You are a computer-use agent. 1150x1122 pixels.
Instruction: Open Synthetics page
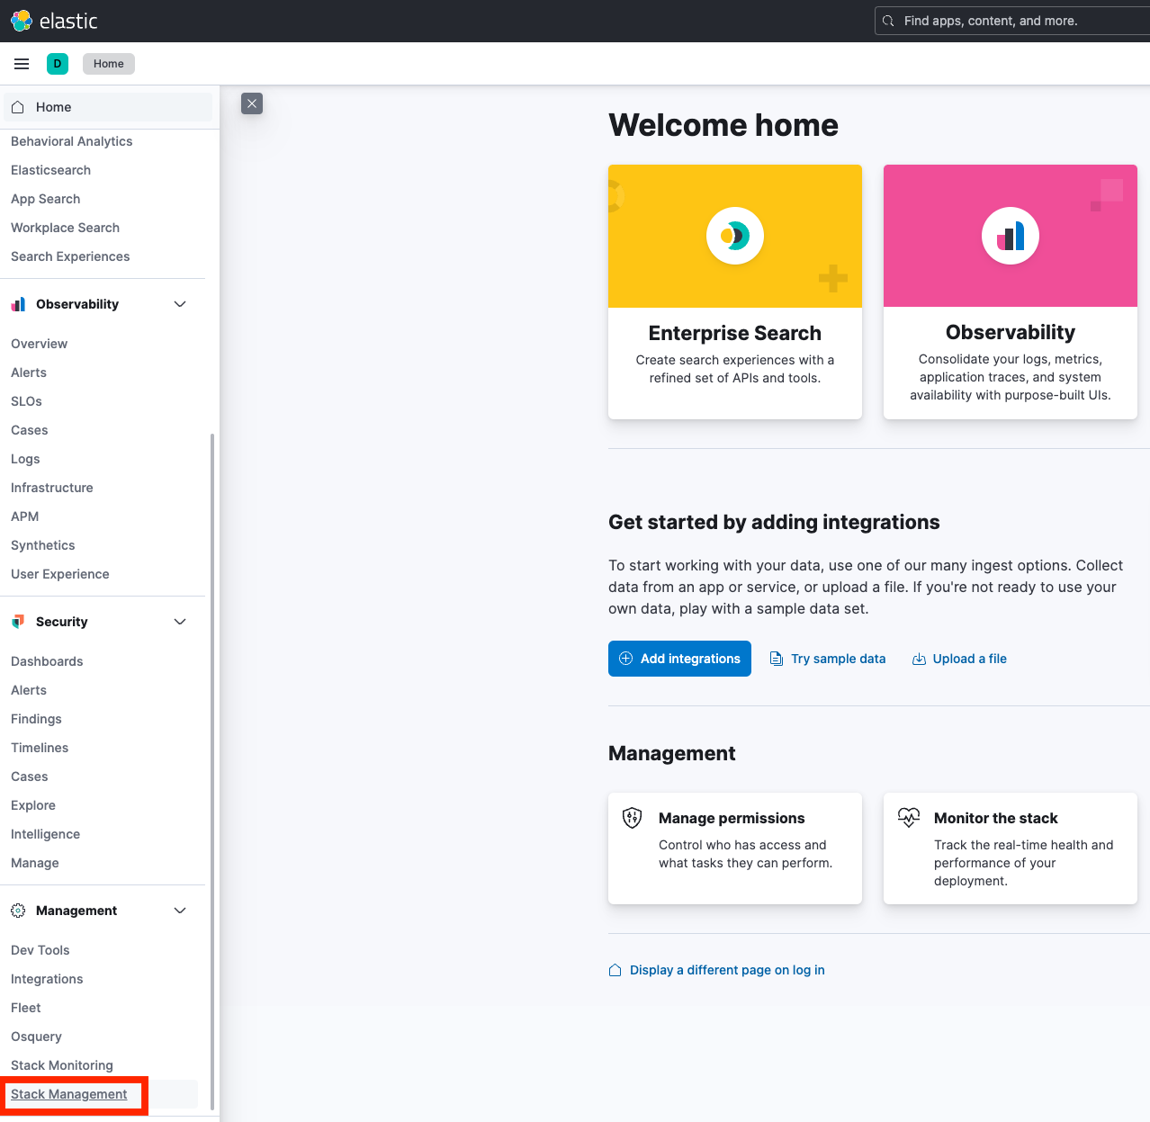pos(43,545)
